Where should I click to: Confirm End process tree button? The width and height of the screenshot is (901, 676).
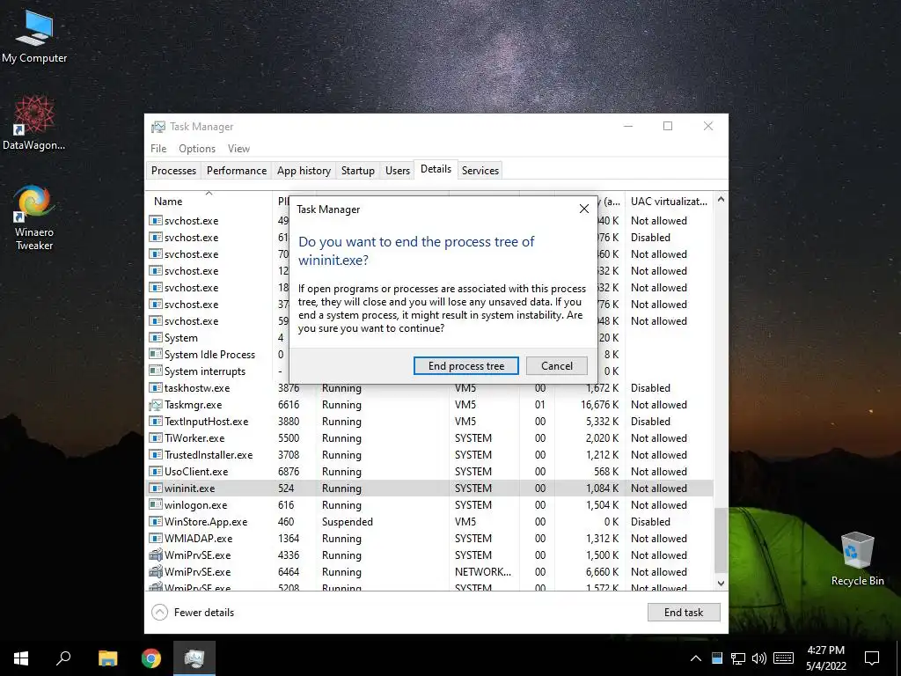pos(466,366)
